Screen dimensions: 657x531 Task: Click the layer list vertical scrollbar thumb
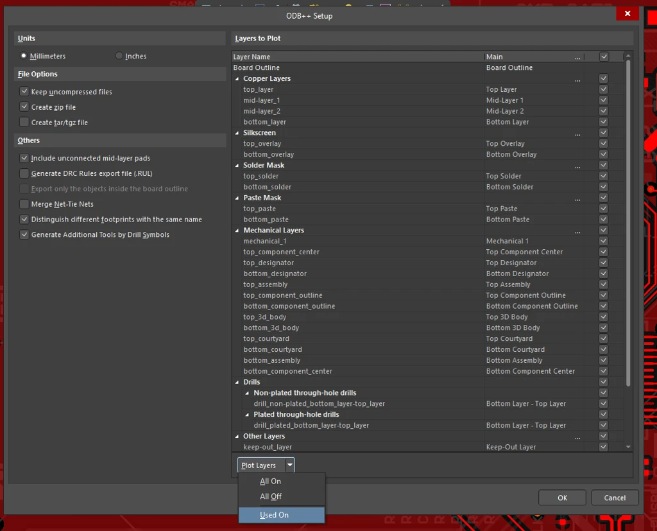[627, 223]
